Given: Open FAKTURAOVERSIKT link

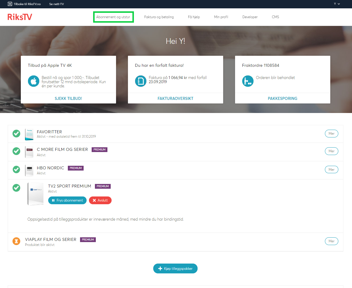Looking at the screenshot, I should pyautogui.click(x=175, y=98).
